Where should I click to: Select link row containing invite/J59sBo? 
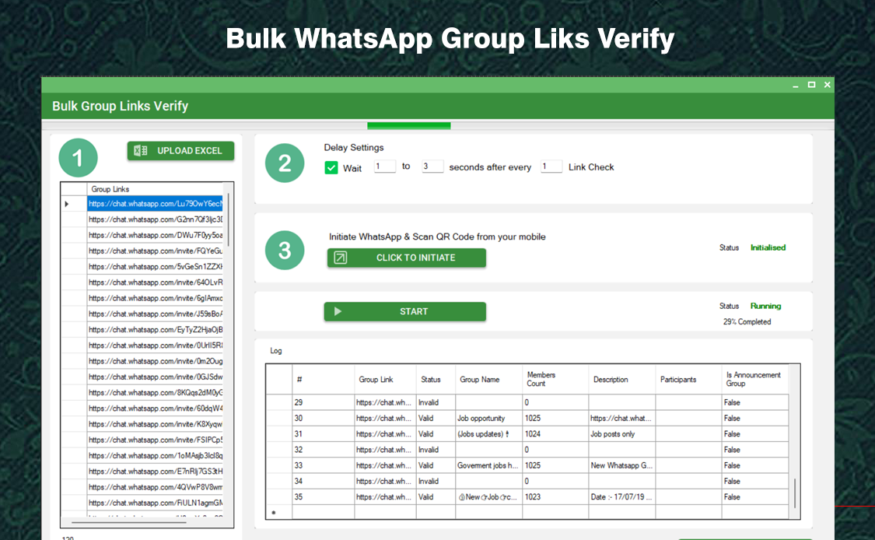(155, 314)
